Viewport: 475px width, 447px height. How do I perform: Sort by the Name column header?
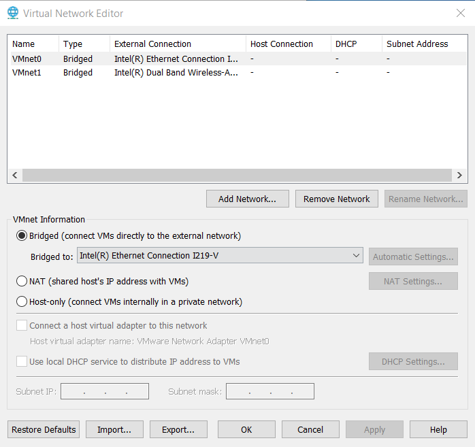coord(33,44)
